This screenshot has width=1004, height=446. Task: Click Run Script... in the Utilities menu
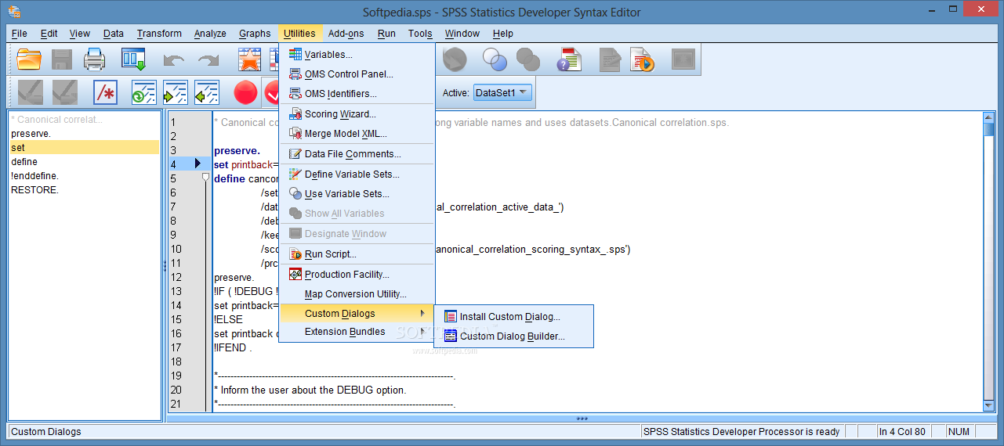357,254
